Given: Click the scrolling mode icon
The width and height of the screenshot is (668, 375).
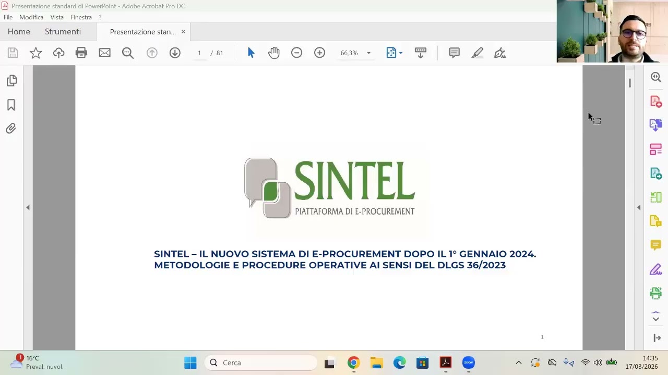Looking at the screenshot, I should (421, 53).
